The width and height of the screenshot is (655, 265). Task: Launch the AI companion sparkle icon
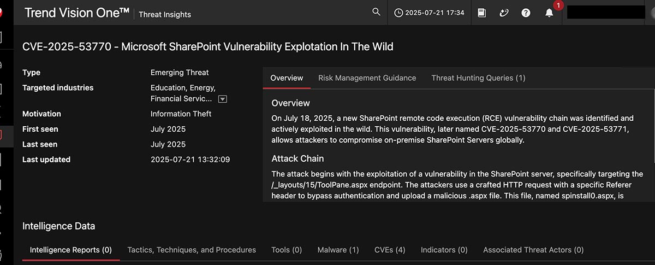(504, 13)
